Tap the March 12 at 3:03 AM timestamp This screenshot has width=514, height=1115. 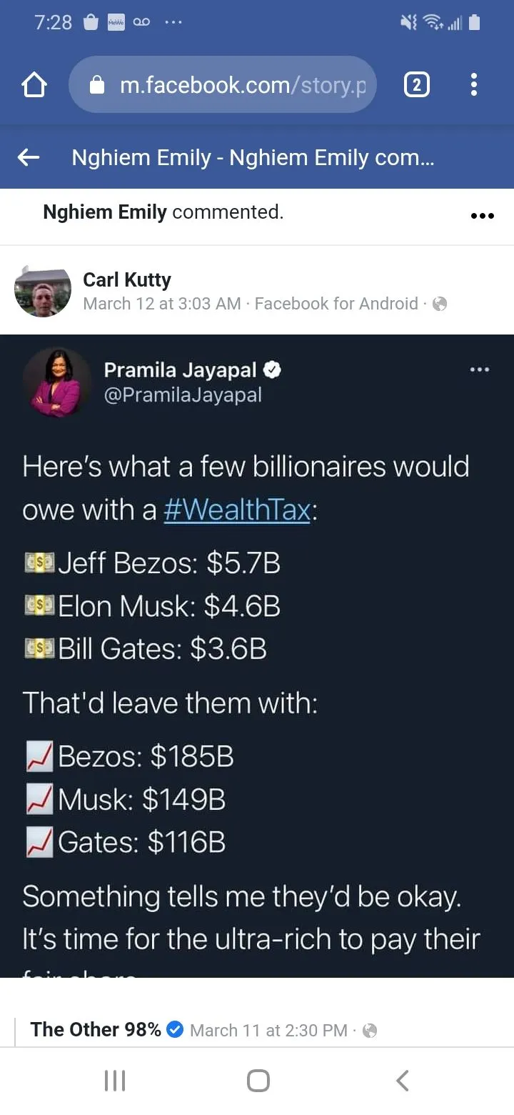[x=162, y=304]
